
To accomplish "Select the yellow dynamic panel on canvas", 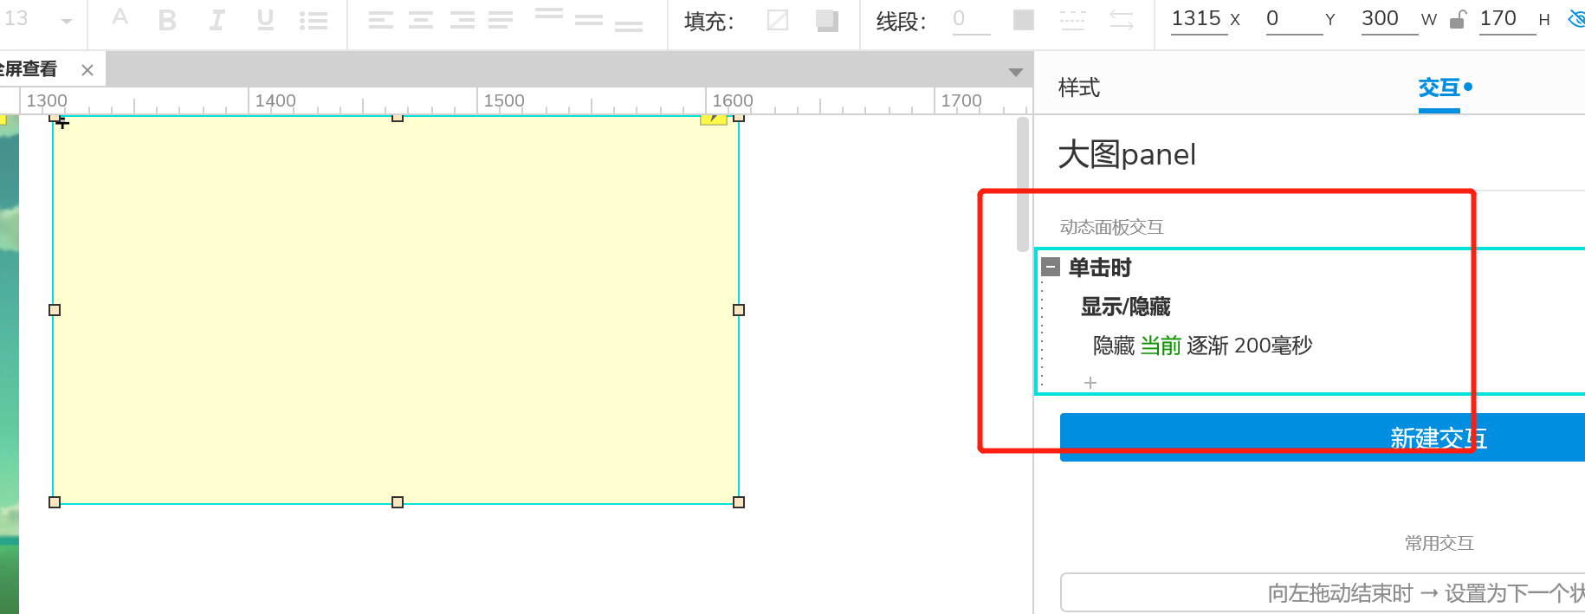I will (396, 310).
